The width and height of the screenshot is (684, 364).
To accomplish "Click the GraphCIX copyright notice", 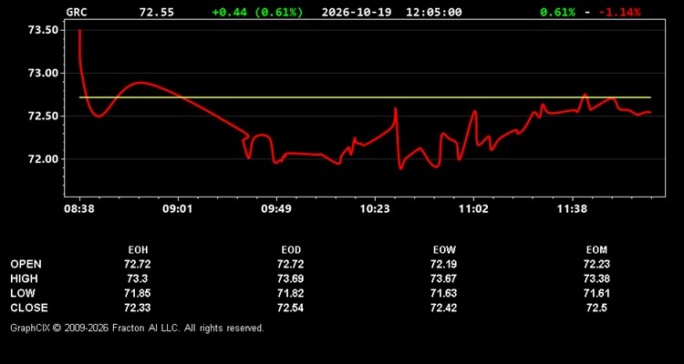I will 137,328.
